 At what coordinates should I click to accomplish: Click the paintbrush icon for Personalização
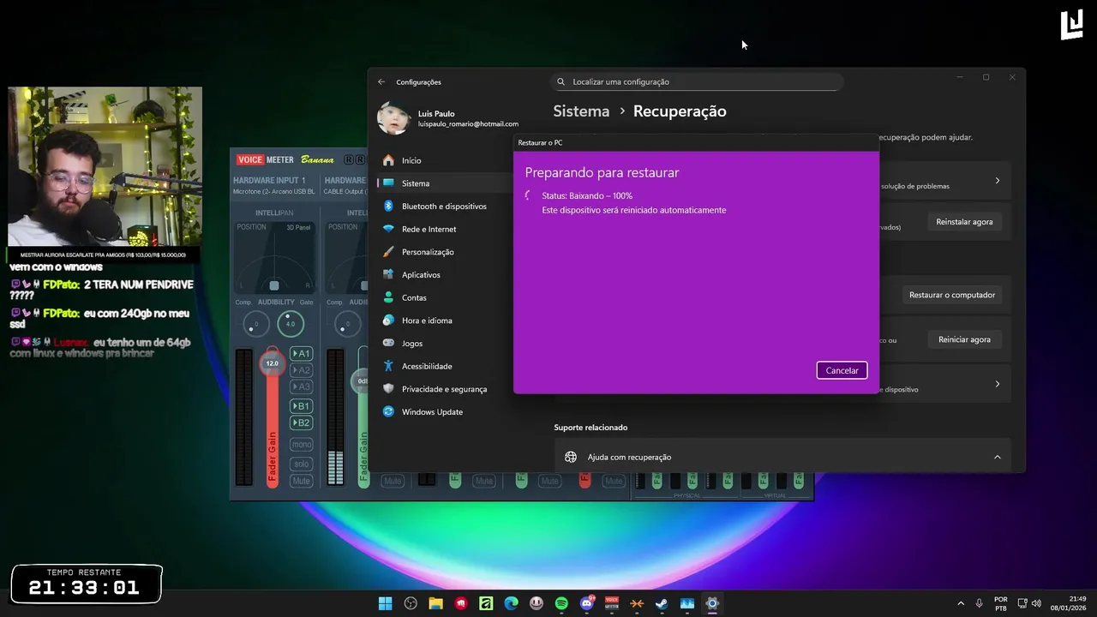coord(388,252)
